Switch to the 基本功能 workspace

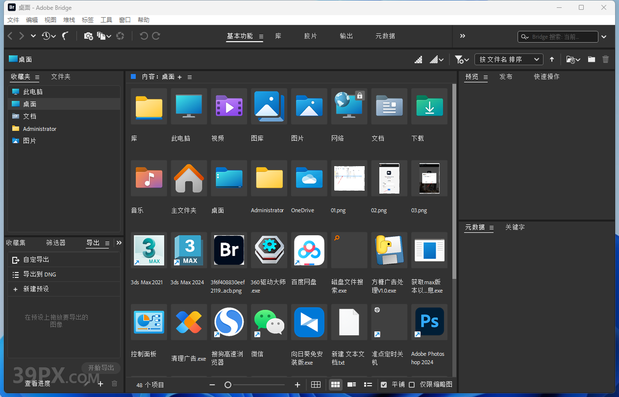point(240,36)
